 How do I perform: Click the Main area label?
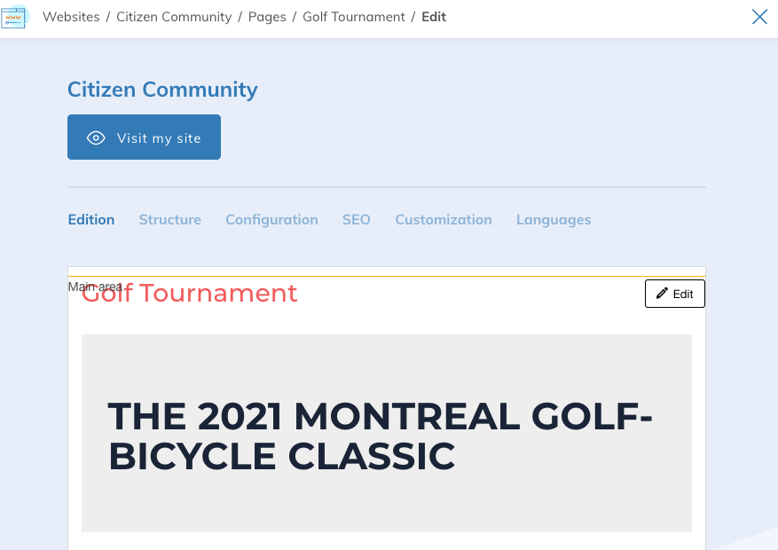pyautogui.click(x=95, y=287)
